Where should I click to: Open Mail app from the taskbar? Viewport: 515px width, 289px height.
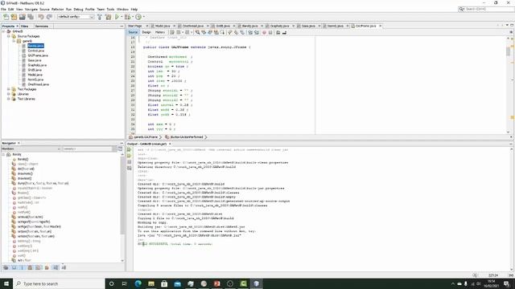(x=177, y=283)
